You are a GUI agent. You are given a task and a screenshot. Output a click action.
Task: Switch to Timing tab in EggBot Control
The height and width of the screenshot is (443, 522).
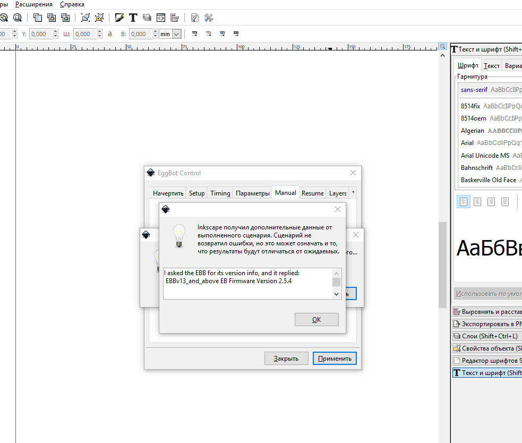[x=220, y=193]
